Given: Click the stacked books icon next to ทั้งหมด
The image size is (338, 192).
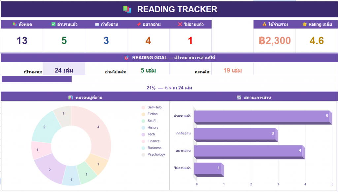Looking at the screenshot, I should (15, 24).
